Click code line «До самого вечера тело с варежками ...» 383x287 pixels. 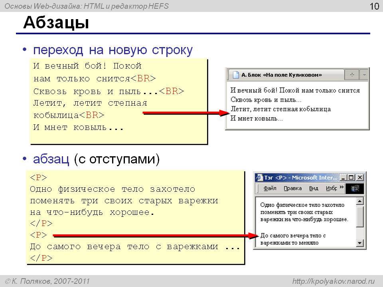tap(135, 246)
